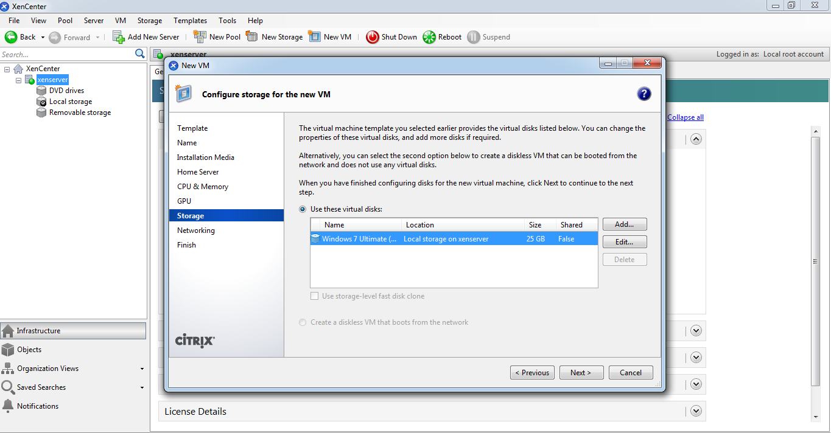Click the green Reboot icon
Screen dimensions: 831x433
429,37
